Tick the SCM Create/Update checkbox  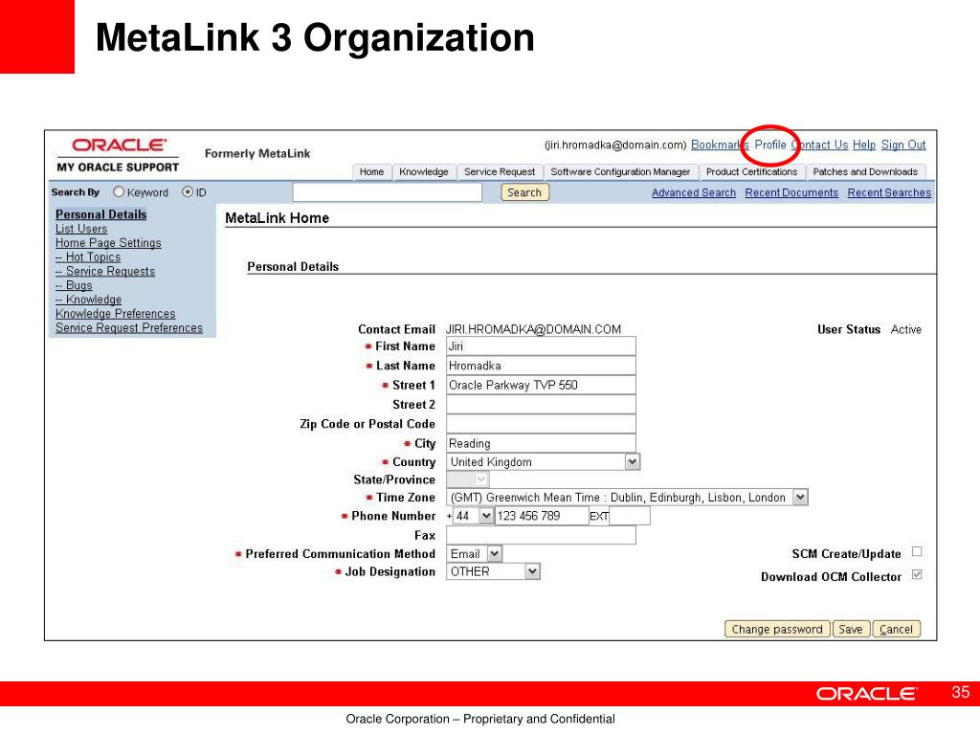917,552
